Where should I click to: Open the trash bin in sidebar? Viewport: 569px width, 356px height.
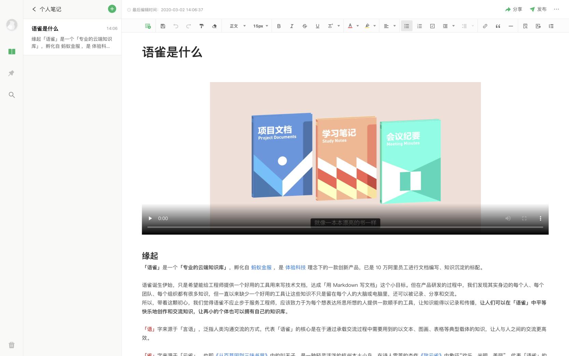[12, 345]
